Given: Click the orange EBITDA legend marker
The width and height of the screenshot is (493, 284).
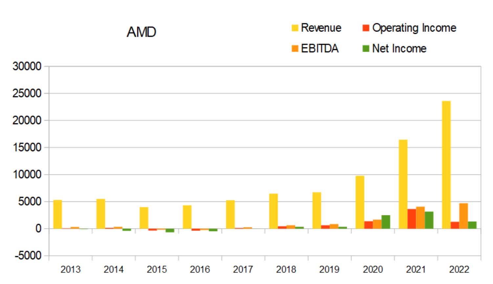Looking at the screenshot, I should 295,48.
